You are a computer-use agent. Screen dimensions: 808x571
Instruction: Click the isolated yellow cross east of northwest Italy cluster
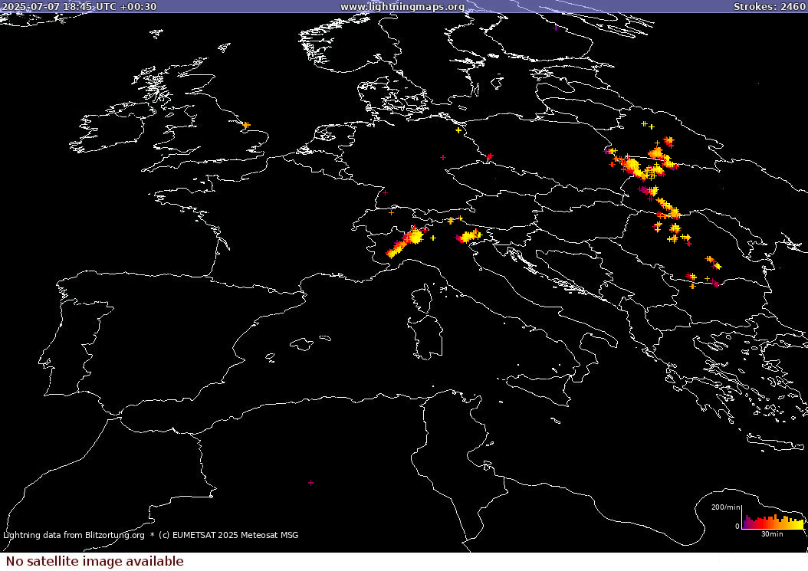coord(433,238)
